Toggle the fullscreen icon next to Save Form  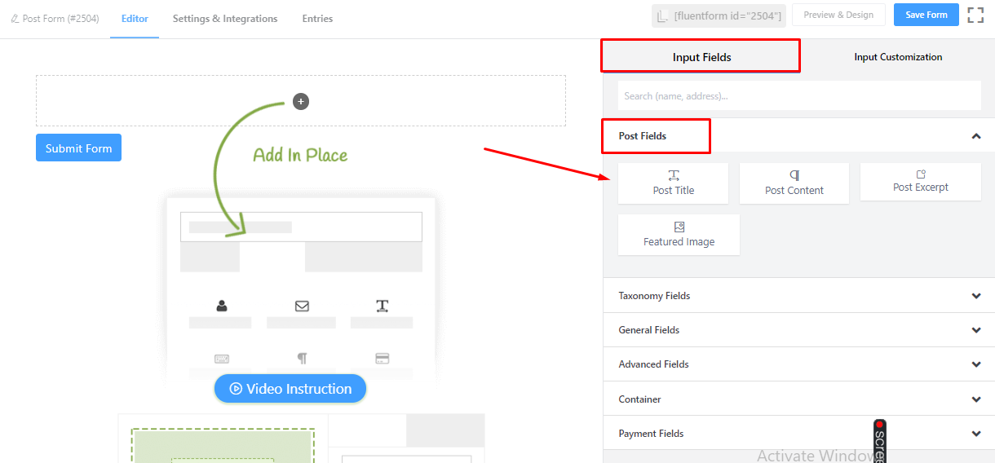coord(975,15)
